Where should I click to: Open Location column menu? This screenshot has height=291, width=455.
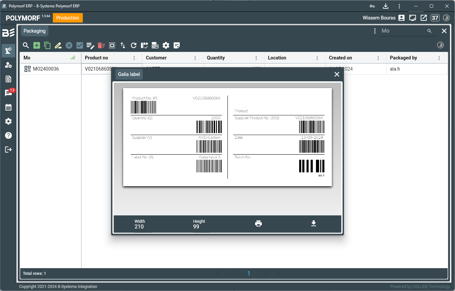317,58
